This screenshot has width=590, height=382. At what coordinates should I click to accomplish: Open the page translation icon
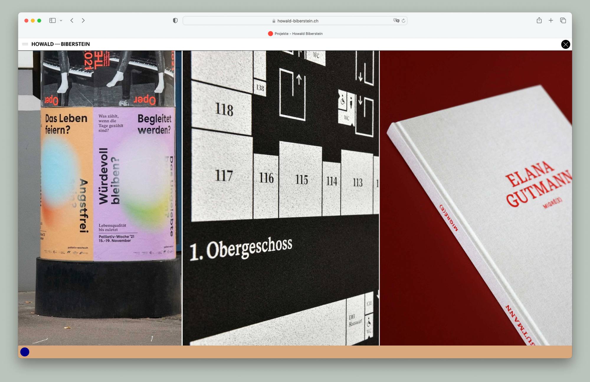(396, 20)
